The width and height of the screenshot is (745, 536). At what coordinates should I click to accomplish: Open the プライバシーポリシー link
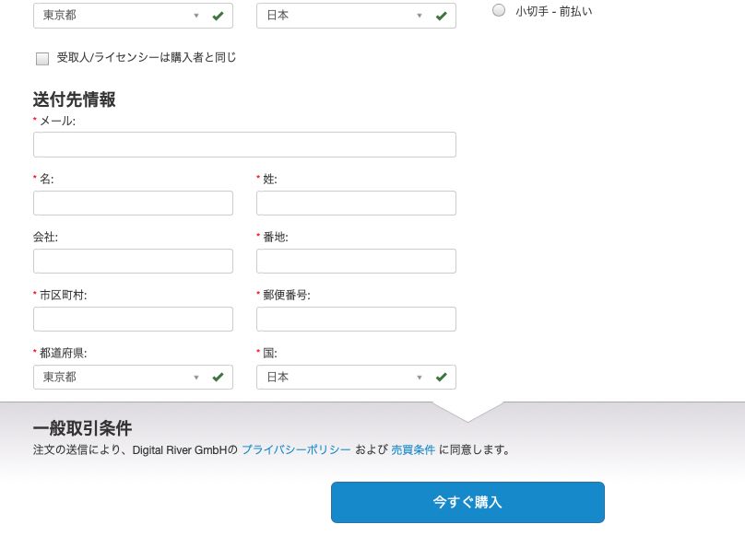coord(296,450)
